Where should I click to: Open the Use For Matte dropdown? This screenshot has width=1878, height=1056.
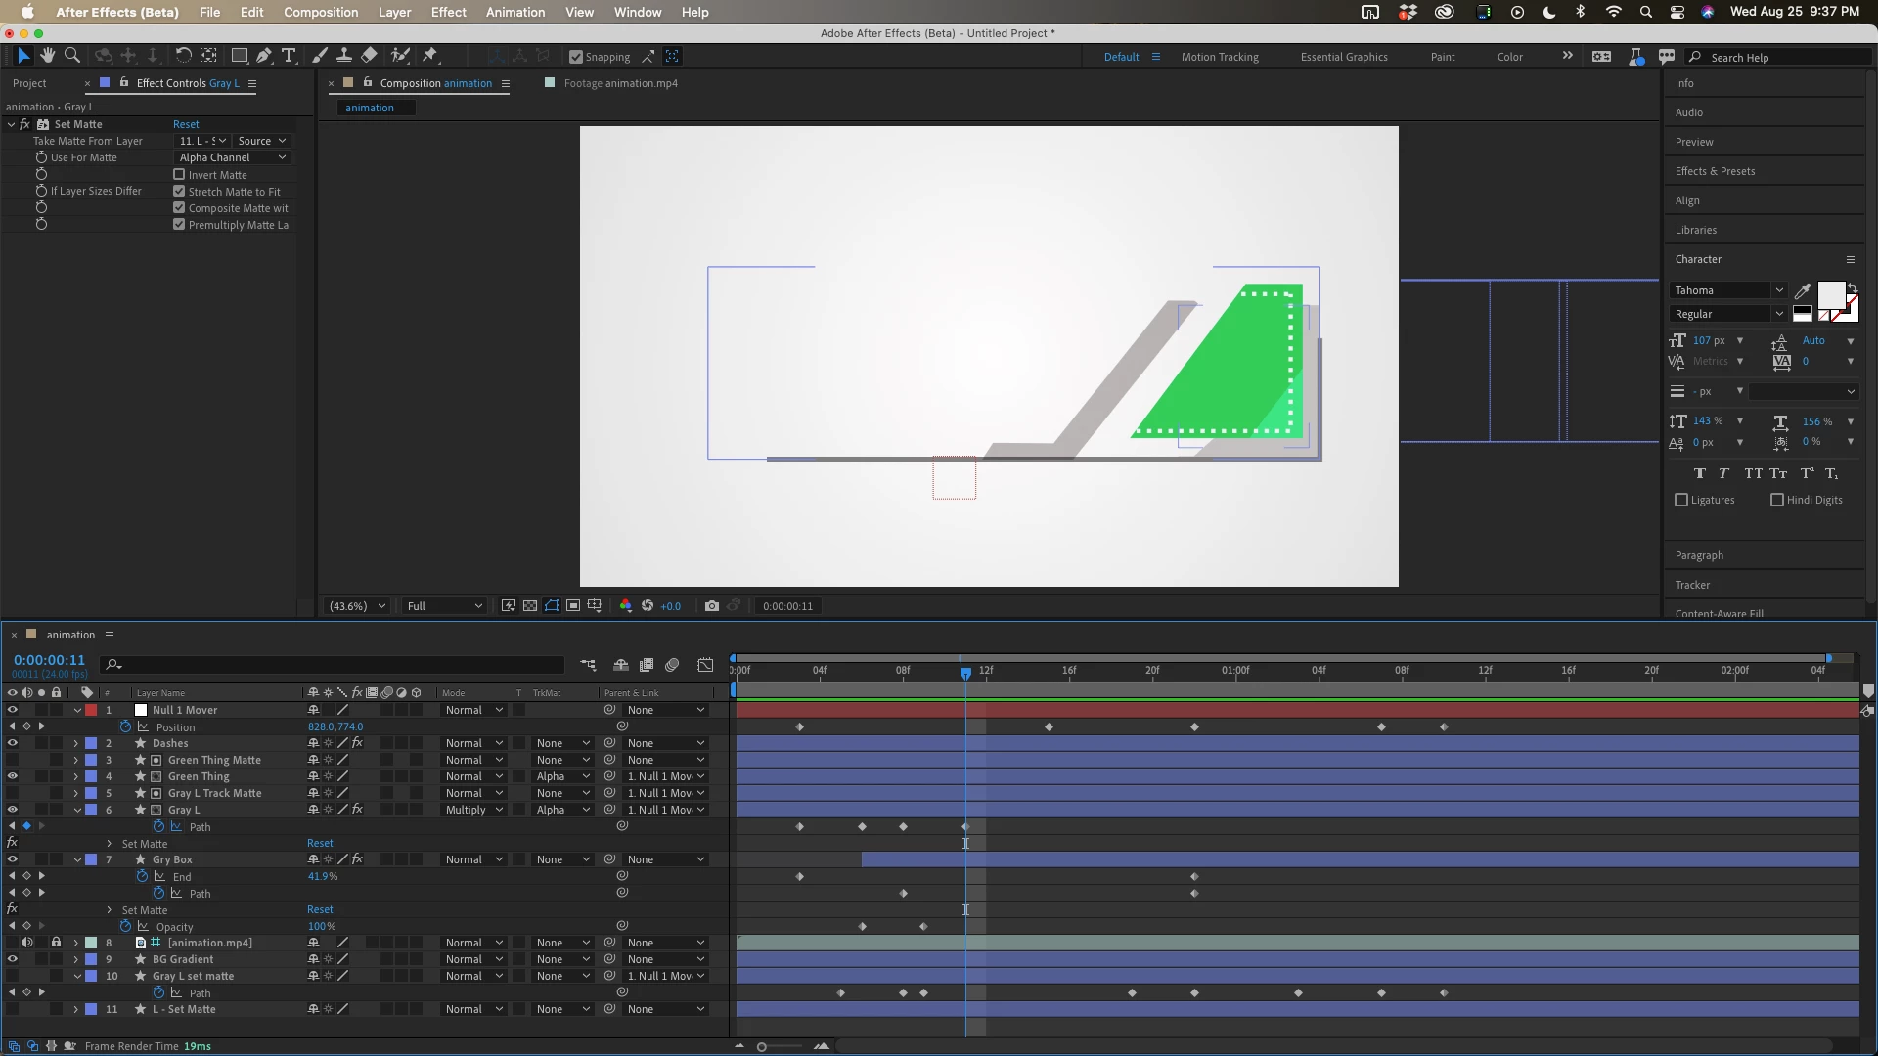232,157
